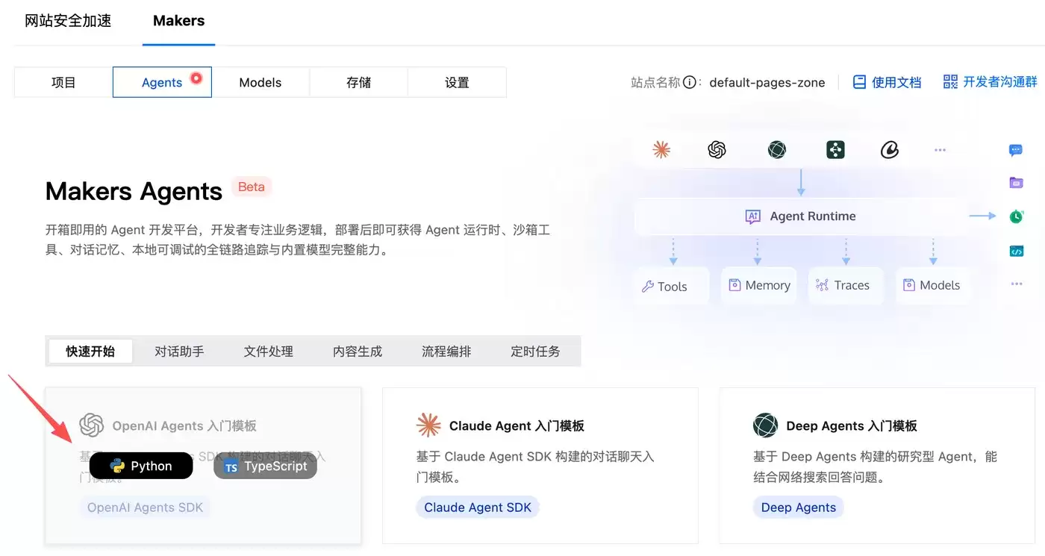Click the blue code bracket icon
This screenshot has width=1045, height=556.
coord(1016,252)
